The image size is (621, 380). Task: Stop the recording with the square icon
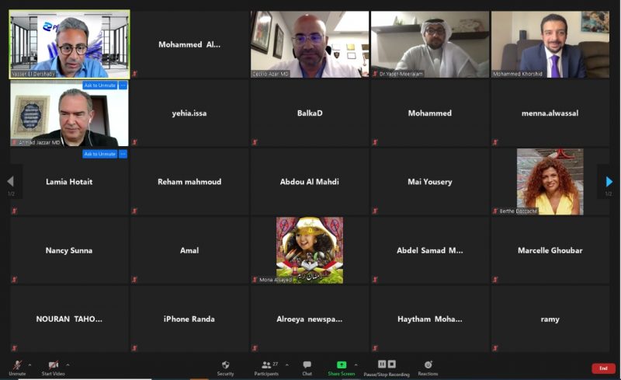click(x=392, y=364)
